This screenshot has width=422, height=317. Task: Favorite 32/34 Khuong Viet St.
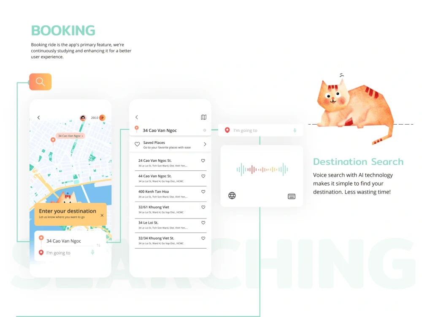tap(203, 238)
